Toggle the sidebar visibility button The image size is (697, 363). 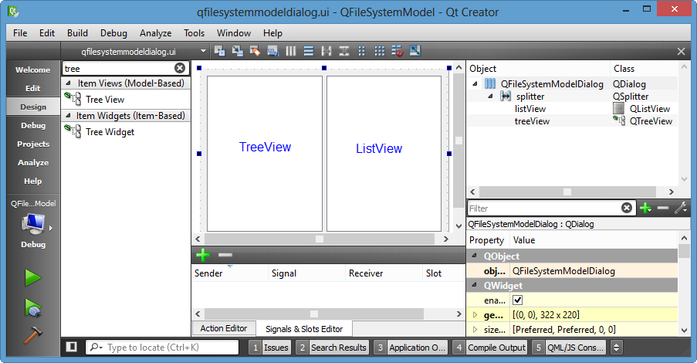(71, 347)
